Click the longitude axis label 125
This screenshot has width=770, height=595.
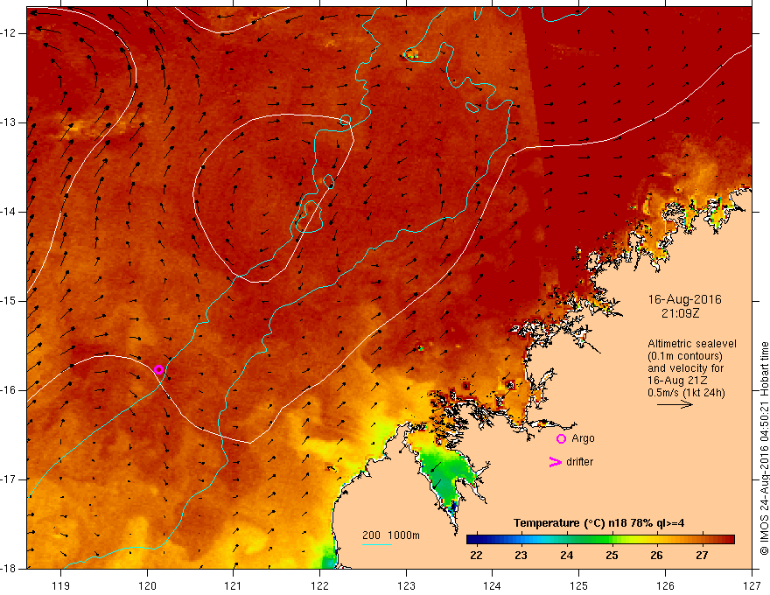point(579,585)
